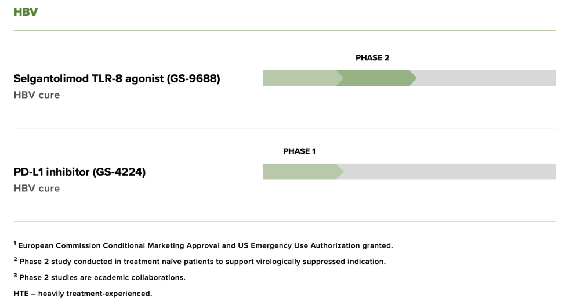The width and height of the screenshot is (580, 304).
Task: Click the green divider line under HBV heading
Action: point(284,30)
